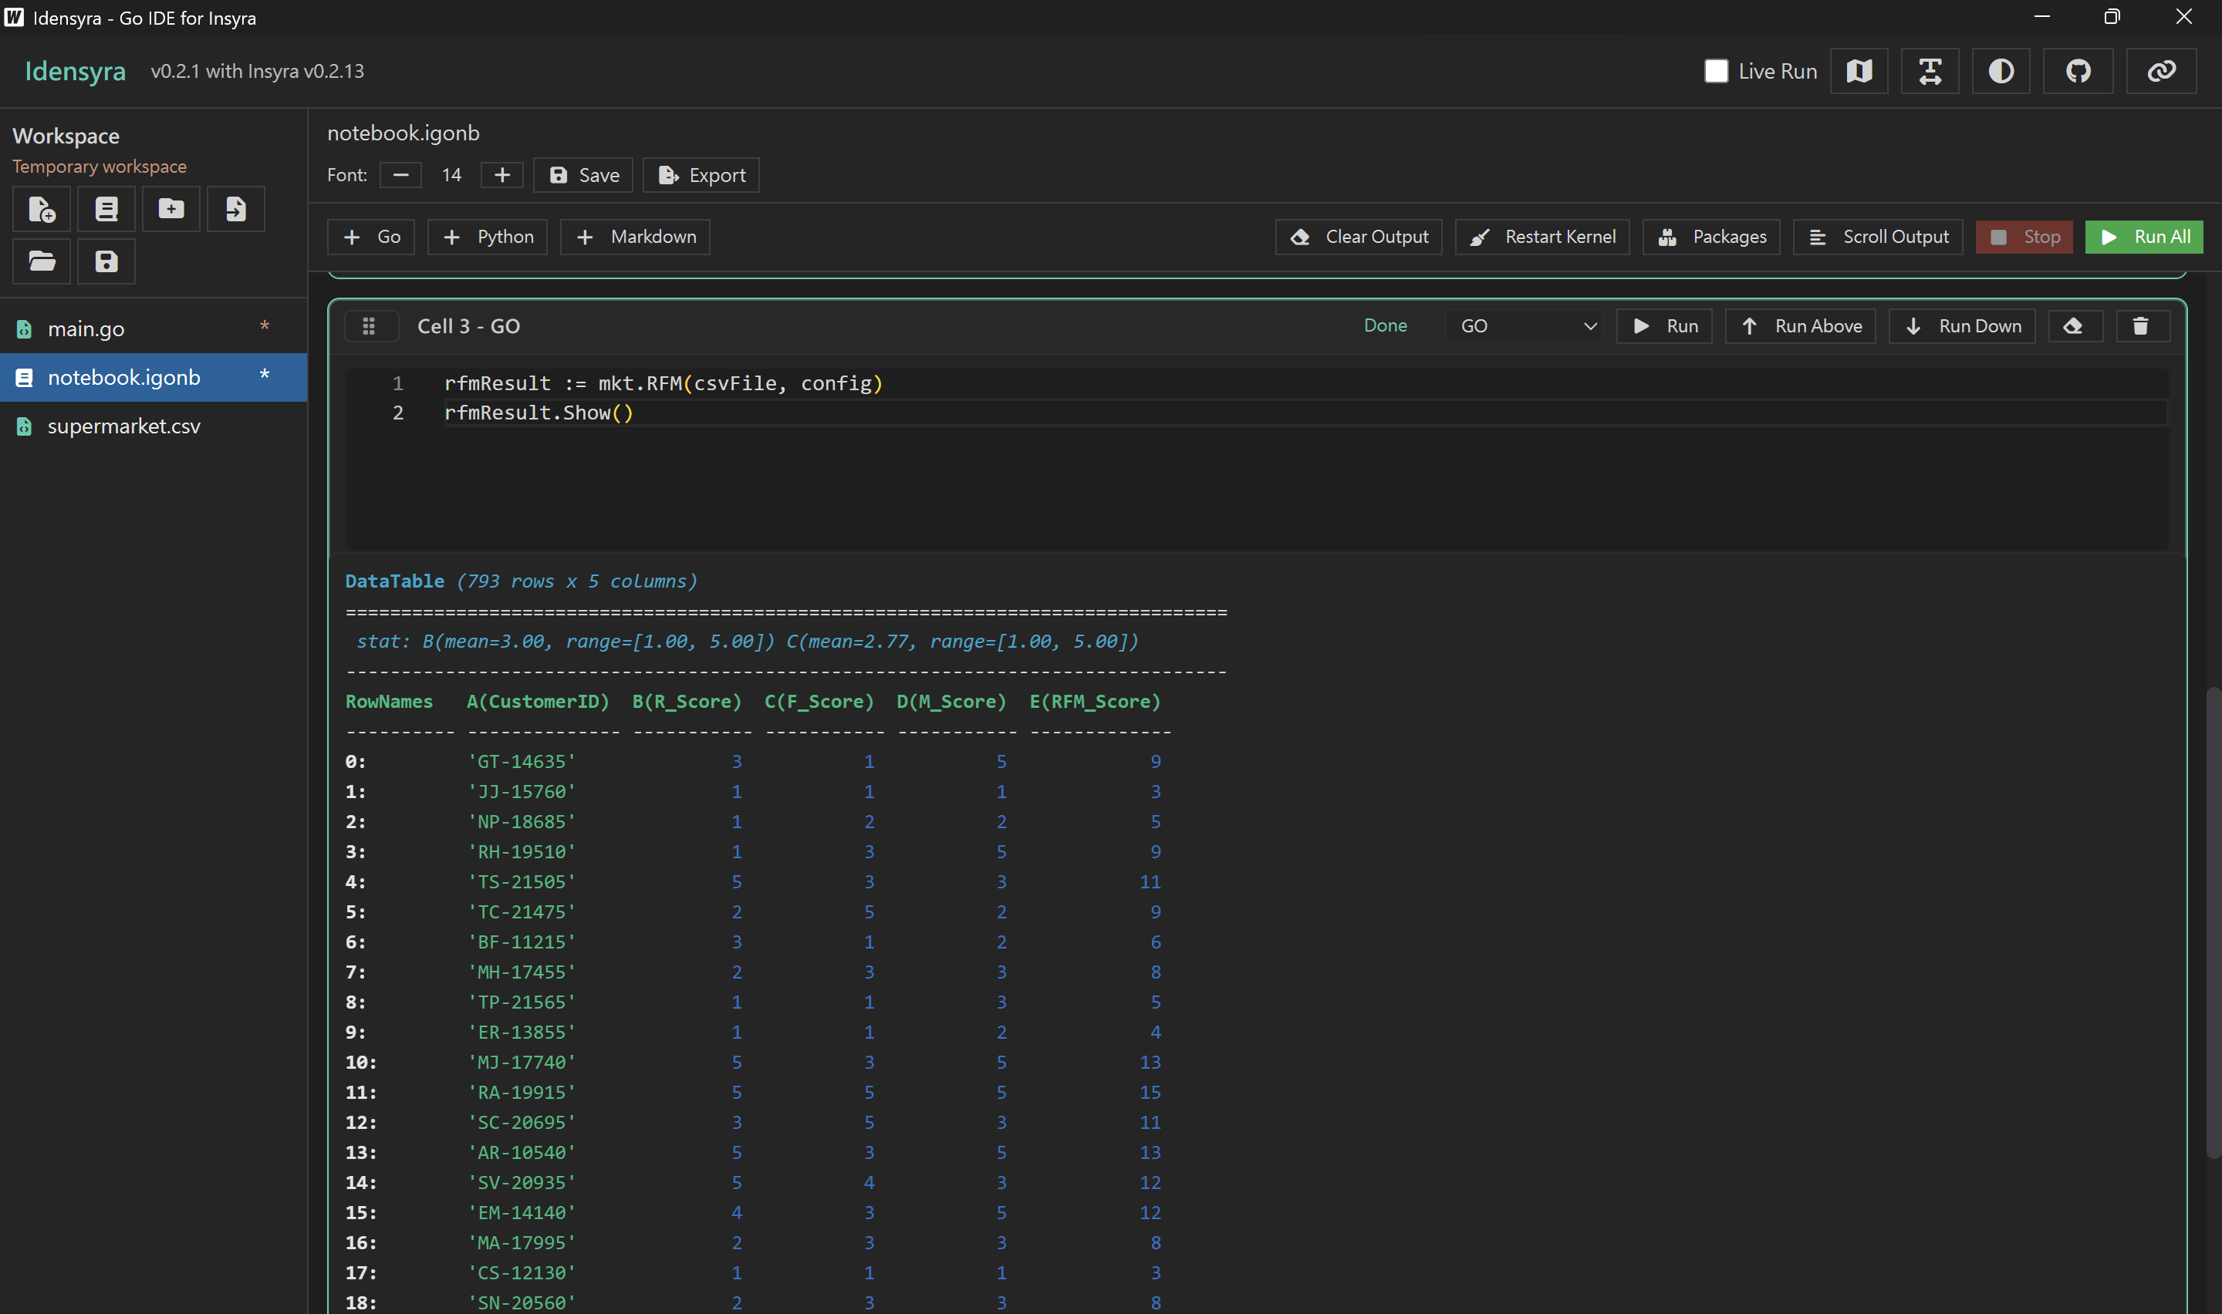Select main.go in the workspace
This screenshot has height=1314, width=2222.
86,328
